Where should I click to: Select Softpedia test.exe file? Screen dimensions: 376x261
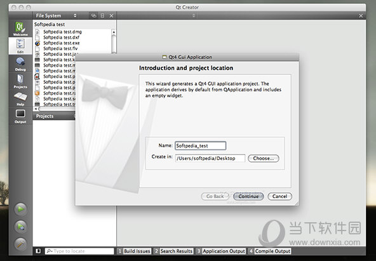coord(62,43)
